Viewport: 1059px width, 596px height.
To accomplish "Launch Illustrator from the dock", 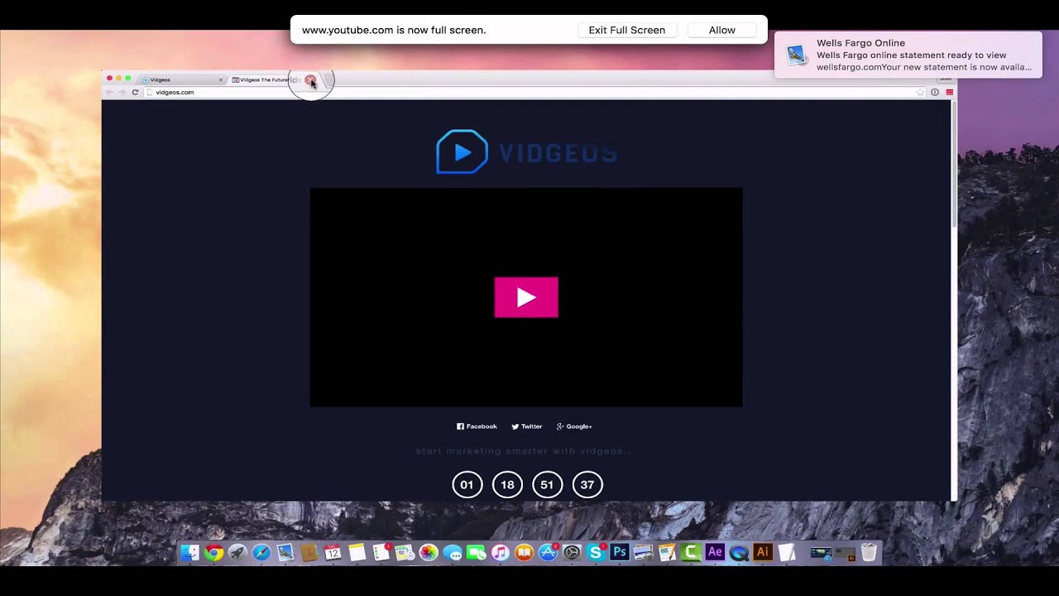I will [763, 553].
